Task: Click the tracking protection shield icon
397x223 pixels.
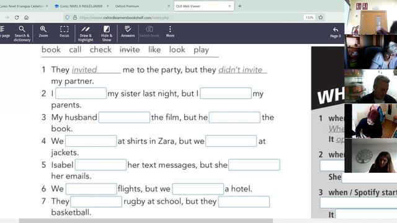Action: coord(68,17)
